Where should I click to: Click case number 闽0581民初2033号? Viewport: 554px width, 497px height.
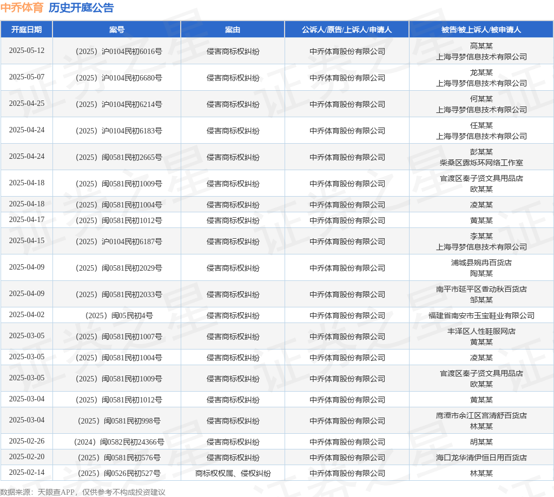[x=118, y=294]
